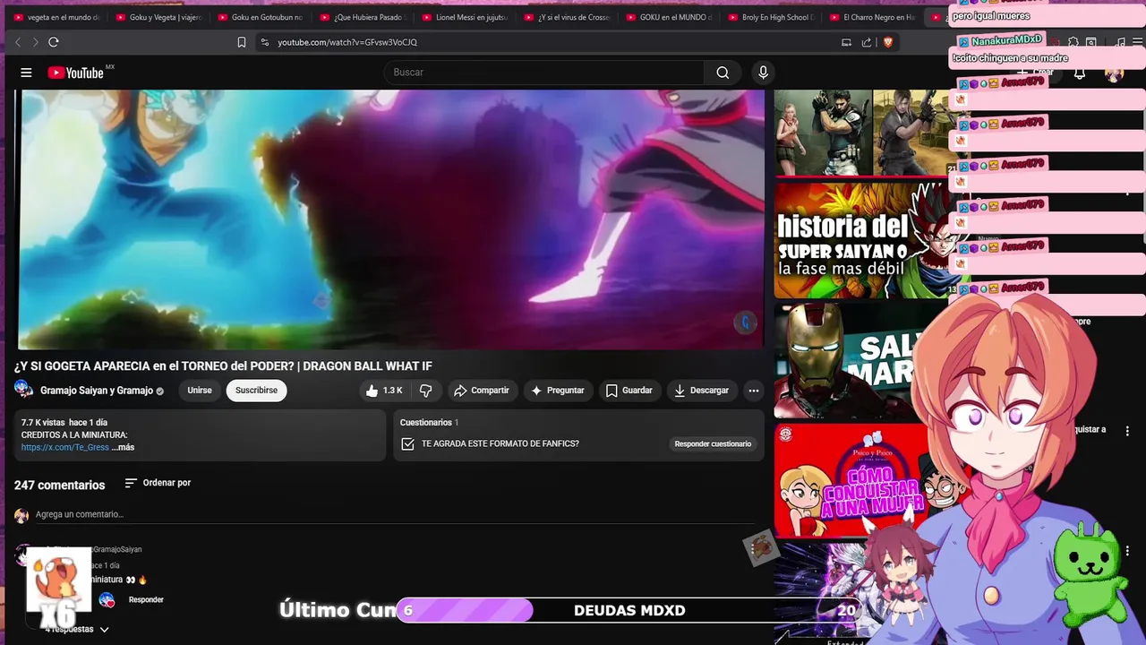The width and height of the screenshot is (1146, 645).
Task: Open the Ordenar por sort menu
Action: [x=158, y=483]
